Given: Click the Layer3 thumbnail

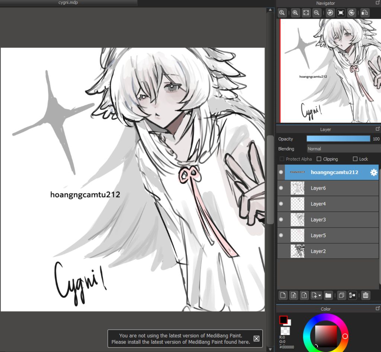Looking at the screenshot, I should pos(297,219).
